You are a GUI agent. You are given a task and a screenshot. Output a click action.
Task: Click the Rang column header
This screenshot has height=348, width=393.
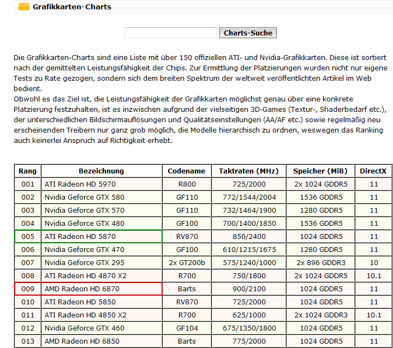coord(28,171)
